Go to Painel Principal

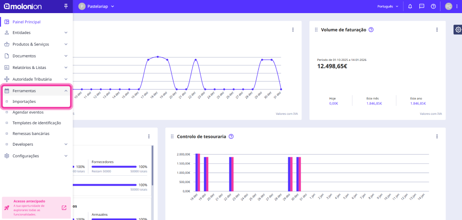[x=26, y=22]
